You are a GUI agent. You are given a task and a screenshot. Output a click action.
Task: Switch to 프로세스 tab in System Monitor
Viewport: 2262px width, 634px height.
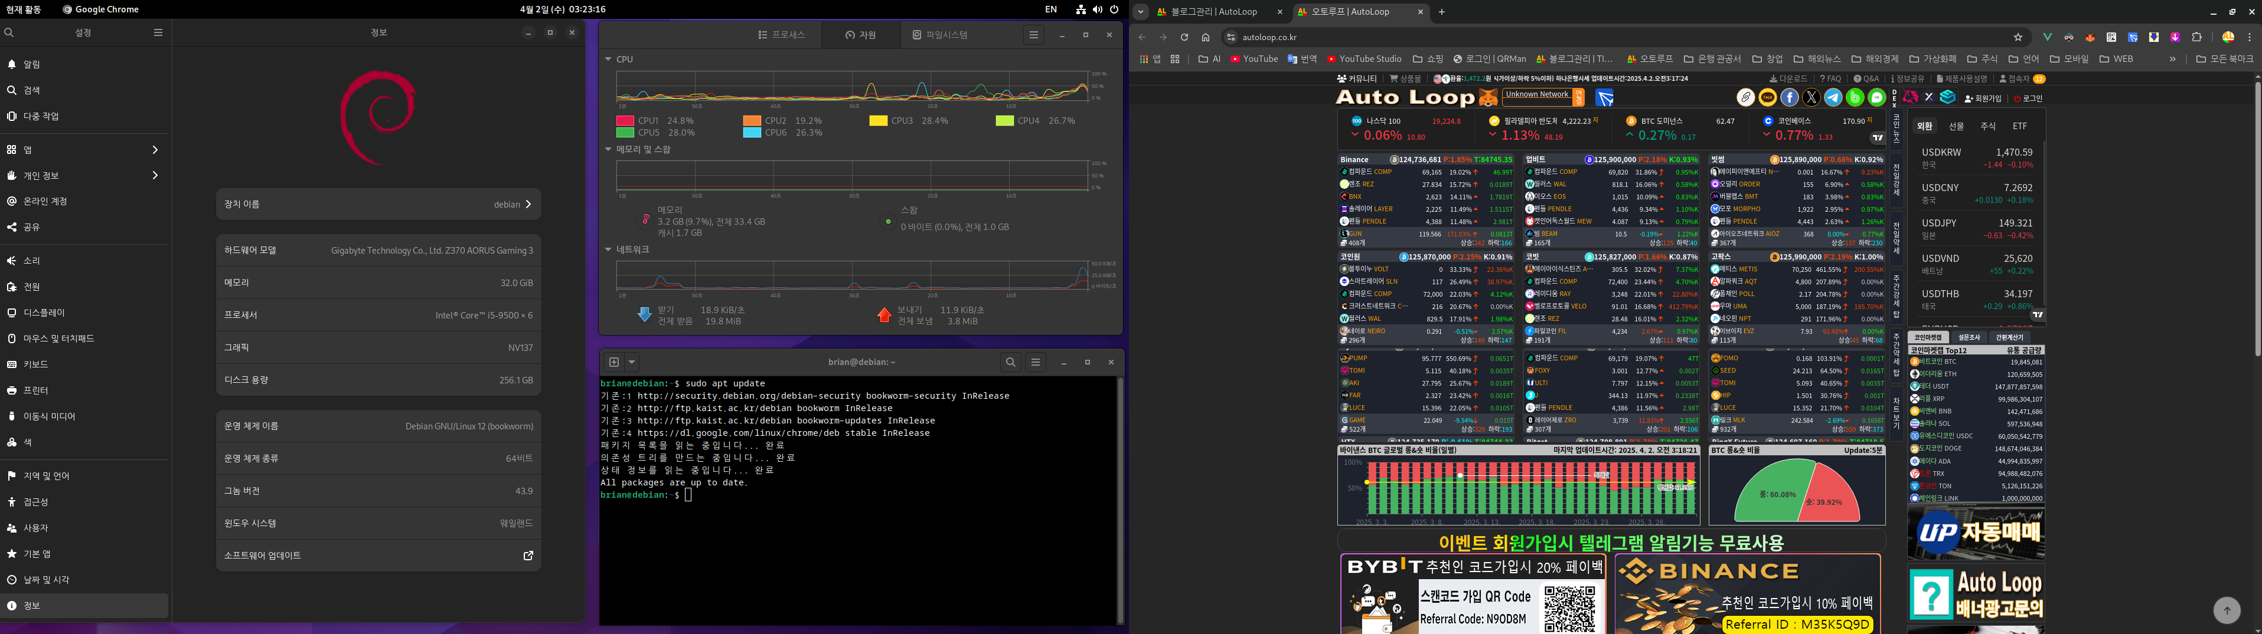(782, 35)
